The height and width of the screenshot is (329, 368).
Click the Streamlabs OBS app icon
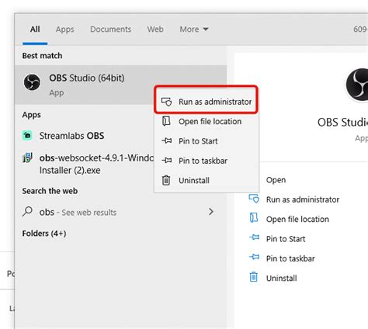[27, 135]
